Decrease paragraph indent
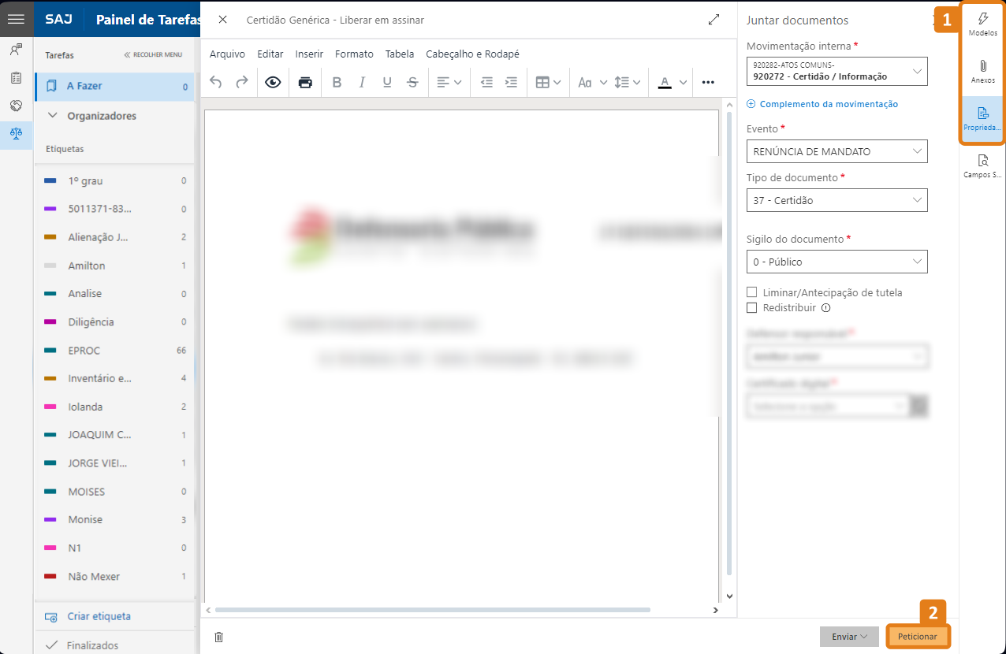Screen dimensions: 1006x654 pyautogui.click(x=486, y=82)
